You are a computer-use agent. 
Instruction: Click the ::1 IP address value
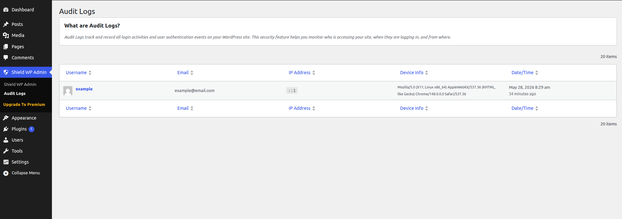(292, 91)
